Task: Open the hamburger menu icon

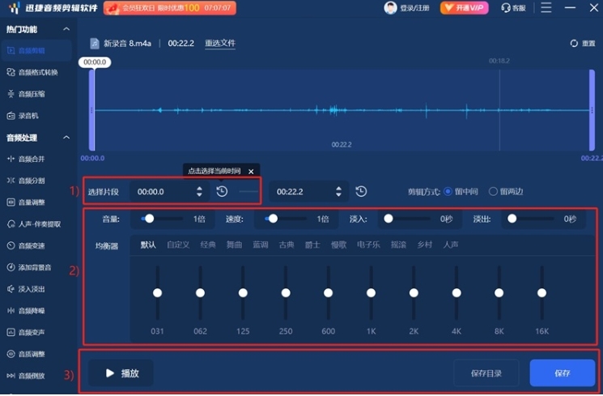Action: 546,7
